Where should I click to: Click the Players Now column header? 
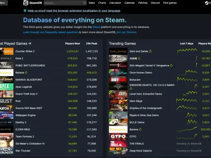click(73, 44)
